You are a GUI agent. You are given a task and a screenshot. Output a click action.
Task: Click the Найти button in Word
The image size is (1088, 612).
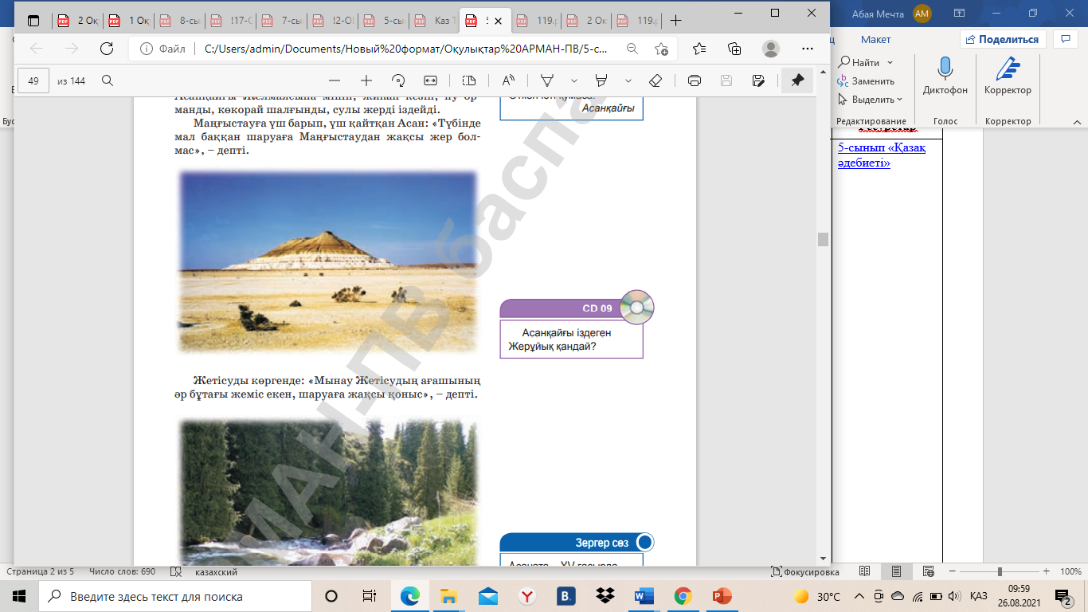(859, 62)
